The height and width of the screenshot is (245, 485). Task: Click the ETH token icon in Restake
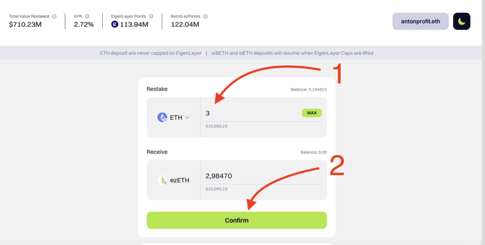[x=162, y=118]
